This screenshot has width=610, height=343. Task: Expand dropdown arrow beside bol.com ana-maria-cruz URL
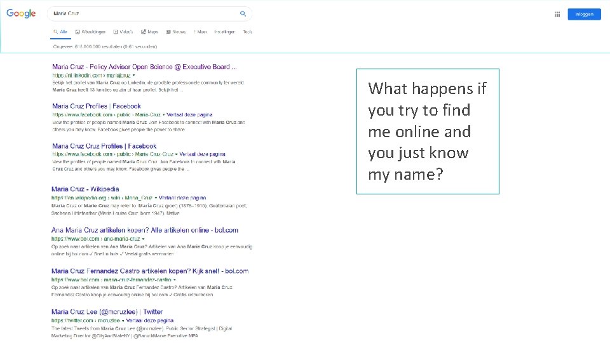(143, 239)
